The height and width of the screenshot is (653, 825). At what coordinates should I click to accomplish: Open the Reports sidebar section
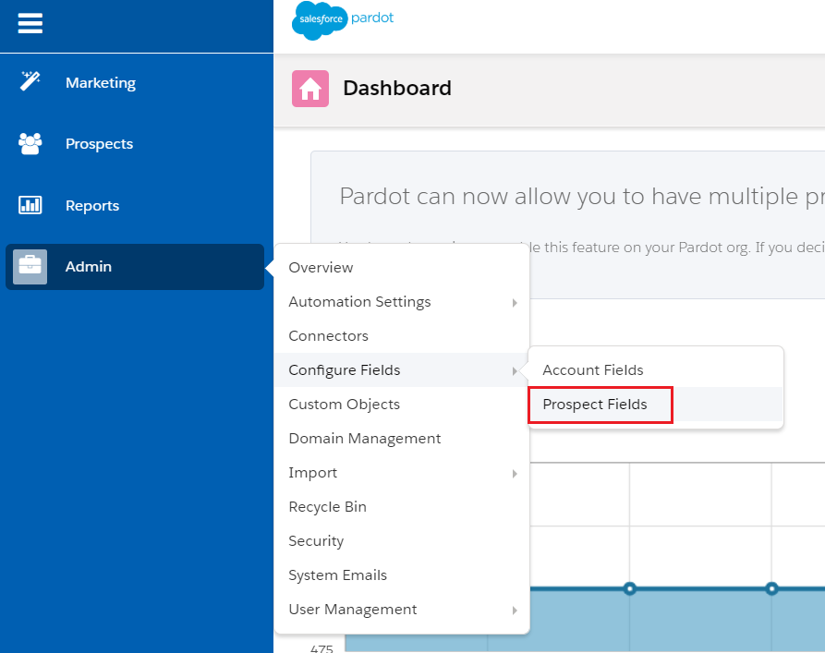[x=92, y=205]
